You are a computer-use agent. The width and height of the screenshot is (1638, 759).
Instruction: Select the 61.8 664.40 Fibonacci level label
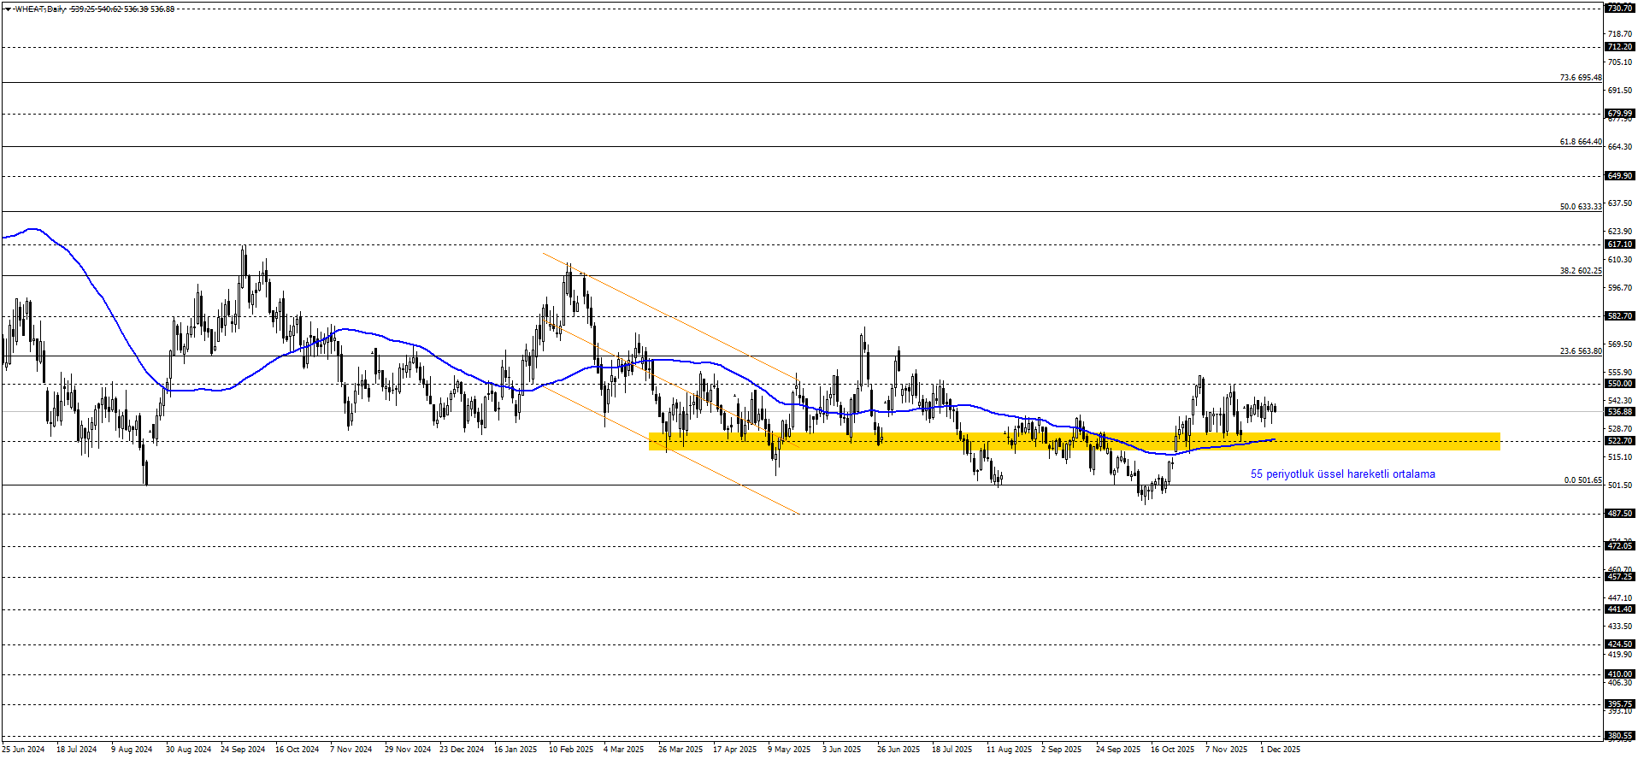[x=1581, y=142]
